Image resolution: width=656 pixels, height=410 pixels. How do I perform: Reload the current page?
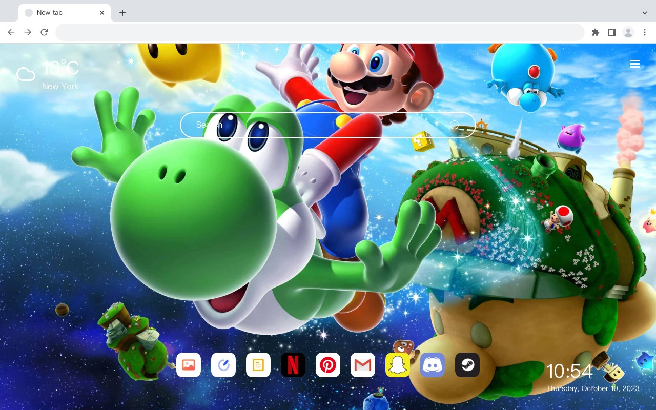click(x=44, y=32)
